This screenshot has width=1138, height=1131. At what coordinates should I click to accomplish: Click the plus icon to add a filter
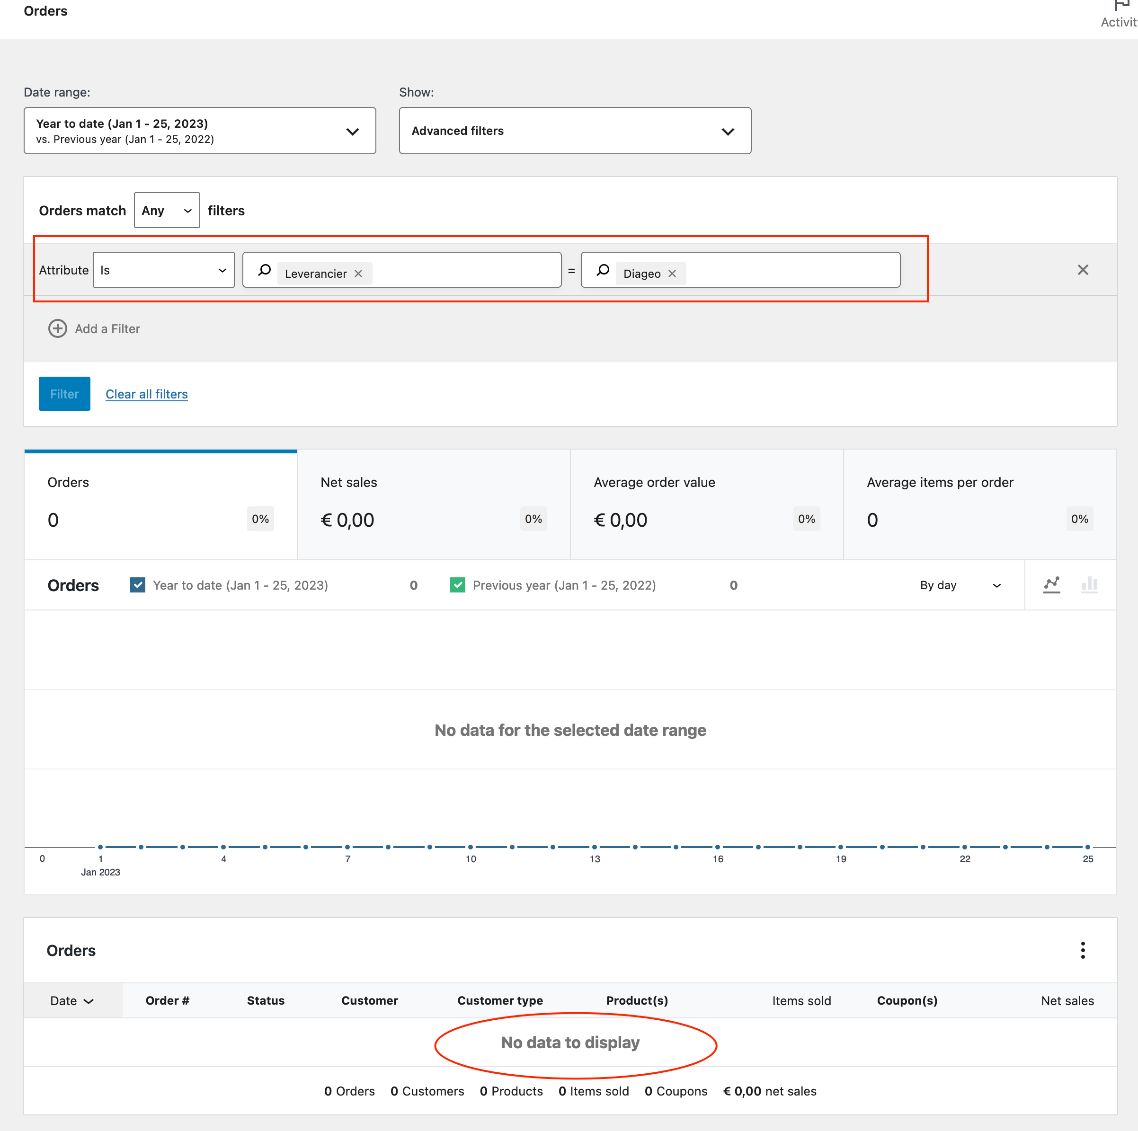58,328
